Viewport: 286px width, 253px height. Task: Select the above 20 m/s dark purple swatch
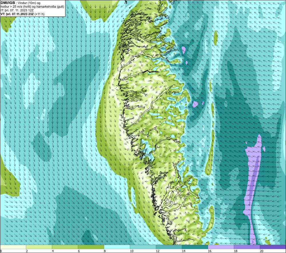click(273, 247)
